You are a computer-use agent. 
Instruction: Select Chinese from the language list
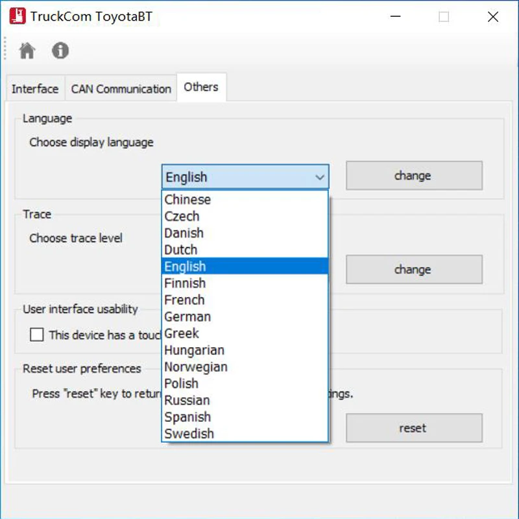coord(187,199)
